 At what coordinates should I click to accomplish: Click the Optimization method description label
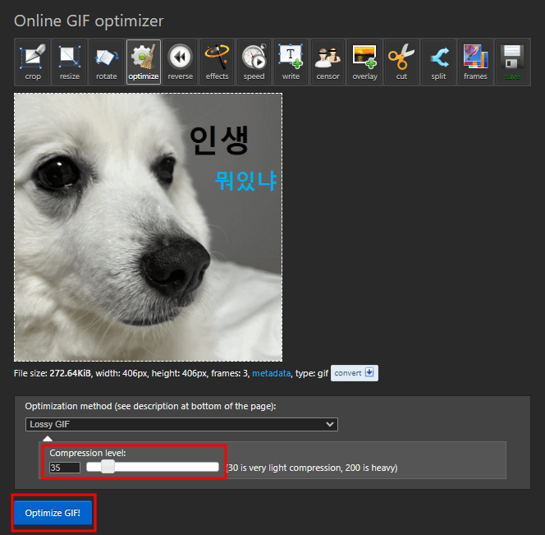(x=150, y=406)
